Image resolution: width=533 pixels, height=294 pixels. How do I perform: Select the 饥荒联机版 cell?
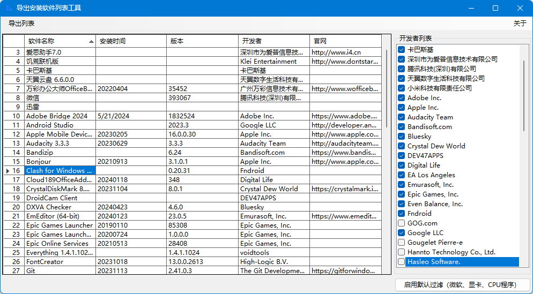click(60, 62)
